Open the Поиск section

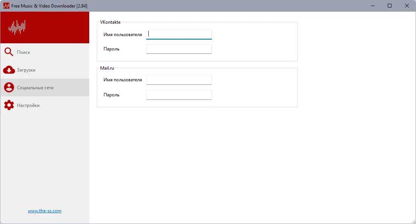(44, 52)
